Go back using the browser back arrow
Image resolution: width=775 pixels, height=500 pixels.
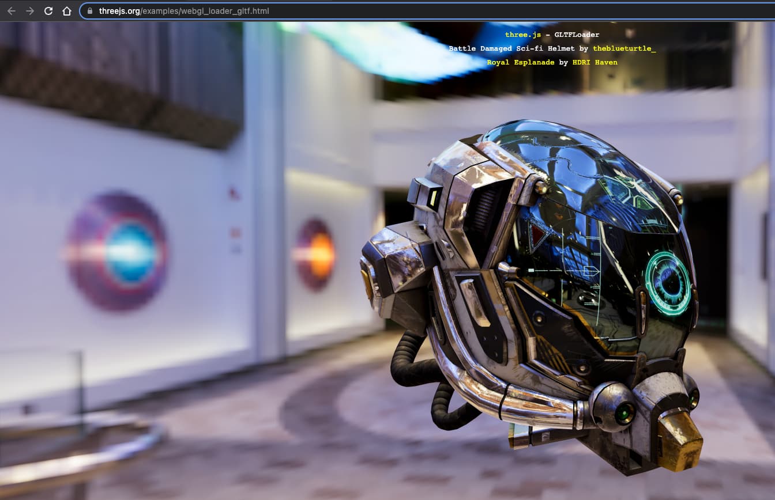[12, 11]
